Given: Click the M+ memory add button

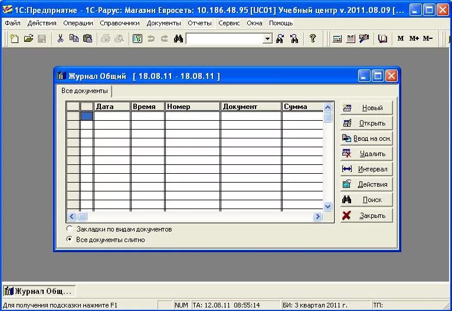Looking at the screenshot, I should [414, 38].
